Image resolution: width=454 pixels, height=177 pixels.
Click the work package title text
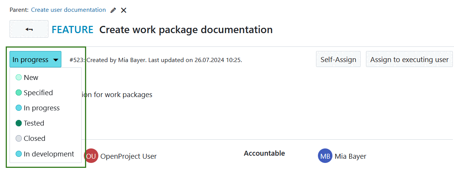click(x=186, y=29)
